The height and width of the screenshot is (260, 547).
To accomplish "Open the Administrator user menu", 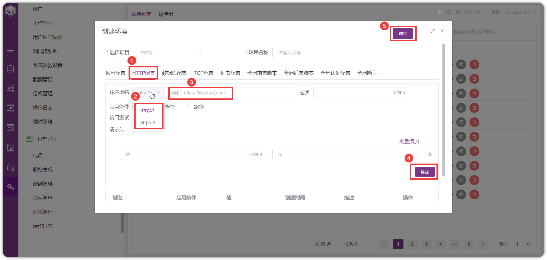I will pos(521,12).
